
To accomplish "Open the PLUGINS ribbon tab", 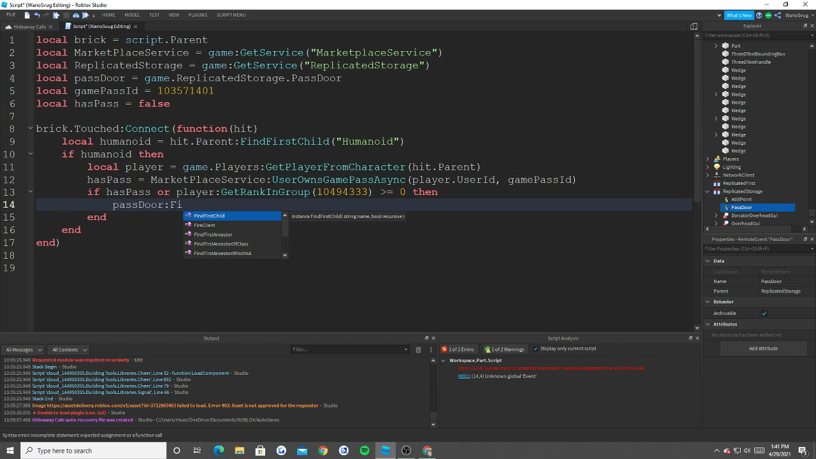I will (198, 15).
